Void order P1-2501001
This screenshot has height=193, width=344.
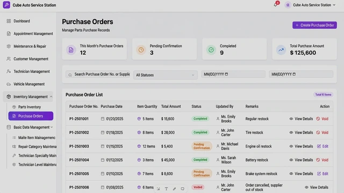pos(322,119)
